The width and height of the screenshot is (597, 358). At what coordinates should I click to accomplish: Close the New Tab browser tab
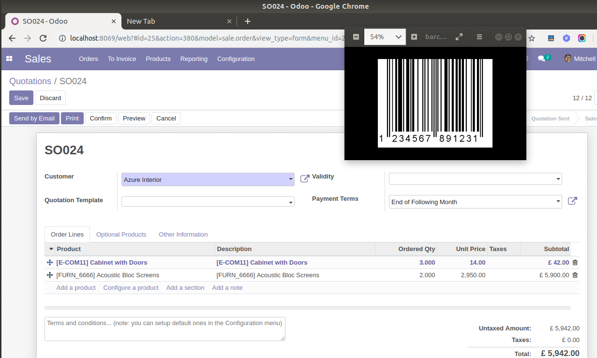click(x=230, y=21)
